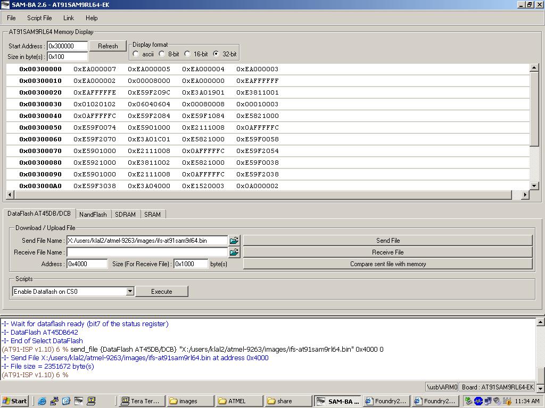Open the share folder from the taskbar
Viewport: 545px width, 408px height.
287,401
